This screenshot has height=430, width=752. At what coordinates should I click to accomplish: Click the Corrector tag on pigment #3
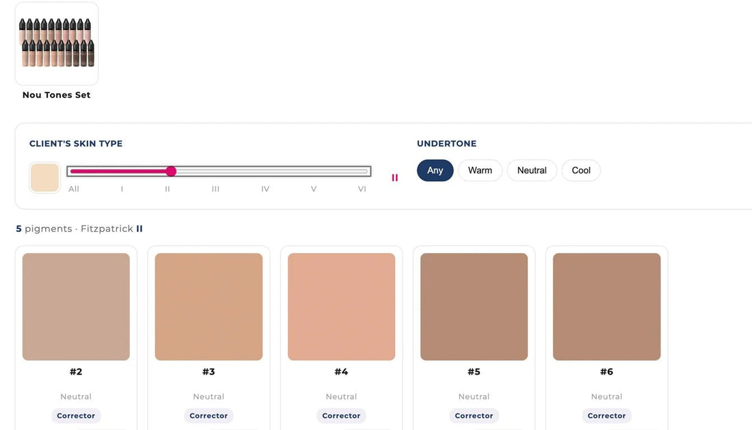[x=209, y=416]
